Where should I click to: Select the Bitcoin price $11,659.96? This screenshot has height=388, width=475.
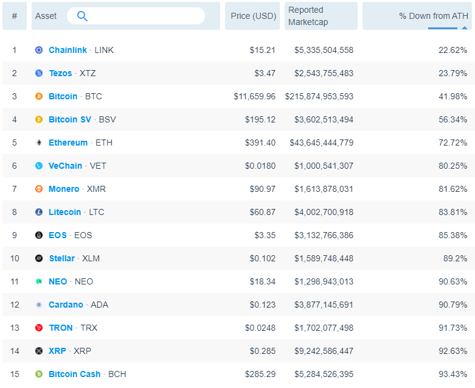[254, 96]
